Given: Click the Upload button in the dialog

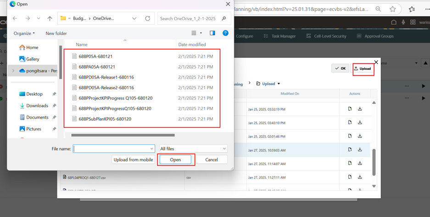Looking at the screenshot, I should (x=363, y=69).
